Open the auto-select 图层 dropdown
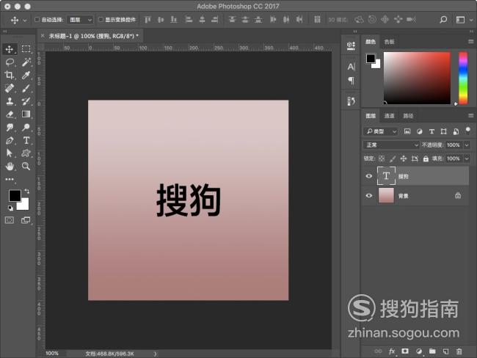The height and width of the screenshot is (358, 477). point(80,20)
